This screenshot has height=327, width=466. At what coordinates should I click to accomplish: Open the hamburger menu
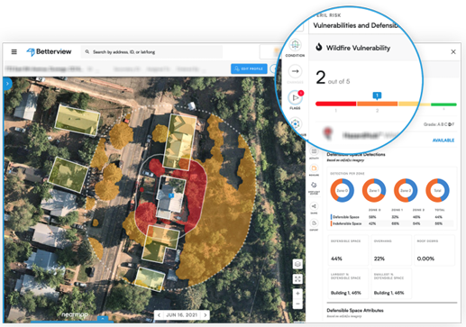point(14,51)
